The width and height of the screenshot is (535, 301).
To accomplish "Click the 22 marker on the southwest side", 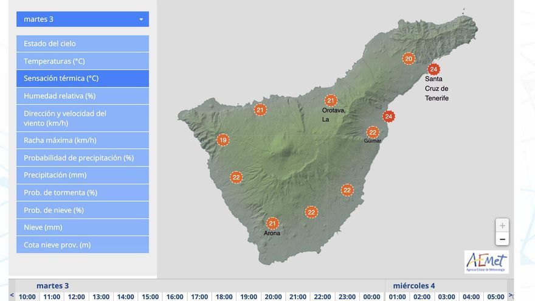I will pos(236,178).
